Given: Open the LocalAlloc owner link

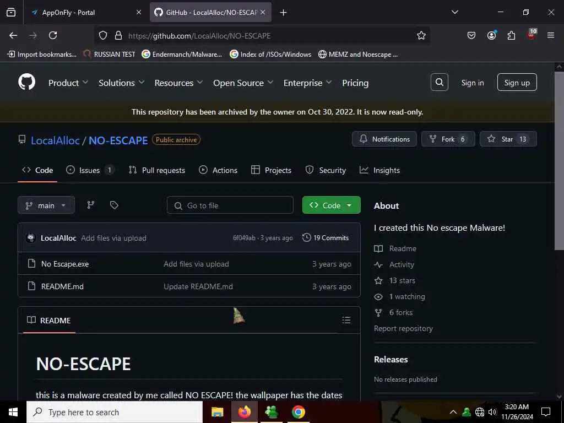Looking at the screenshot, I should [55, 140].
